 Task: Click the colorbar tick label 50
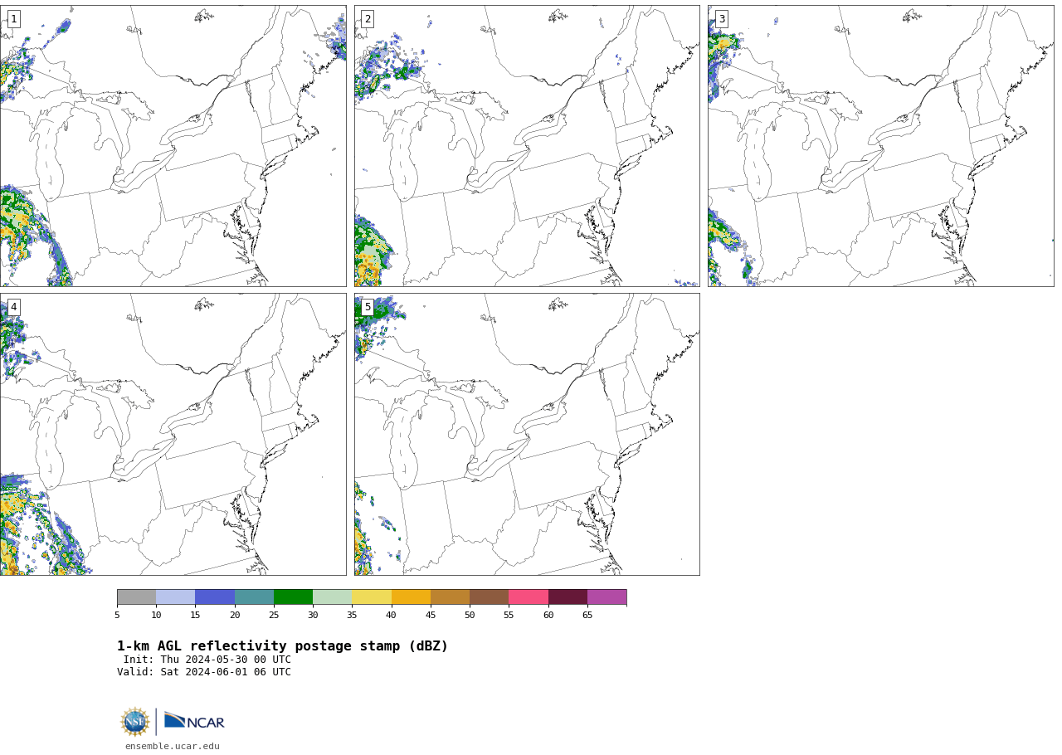click(470, 615)
